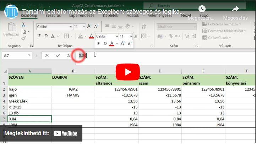Click the Watch Later clock icon

[202, 9]
